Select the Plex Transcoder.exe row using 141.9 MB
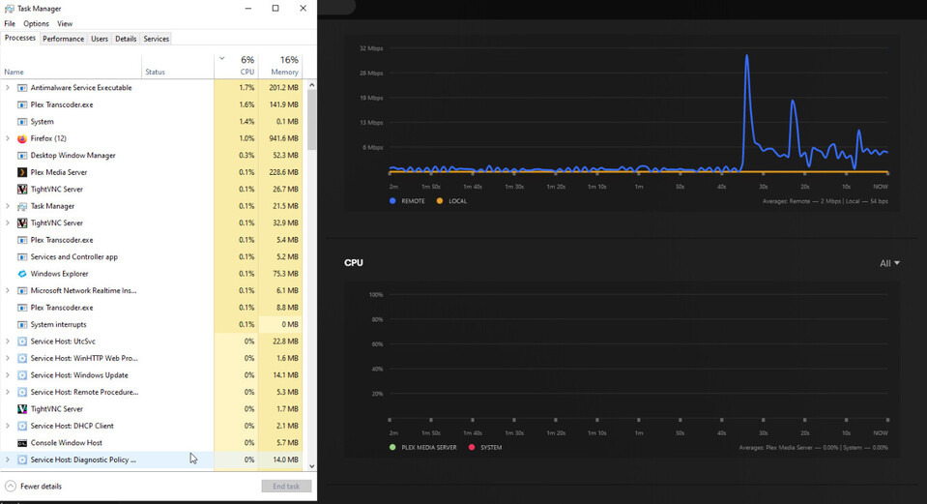The width and height of the screenshot is (927, 504). 152,104
